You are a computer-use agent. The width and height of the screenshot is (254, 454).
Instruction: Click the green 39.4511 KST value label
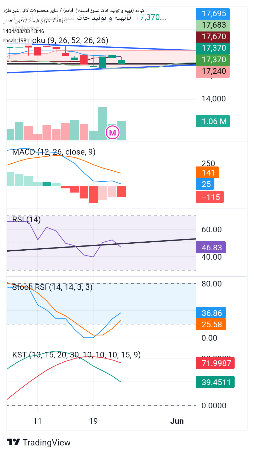click(x=215, y=382)
